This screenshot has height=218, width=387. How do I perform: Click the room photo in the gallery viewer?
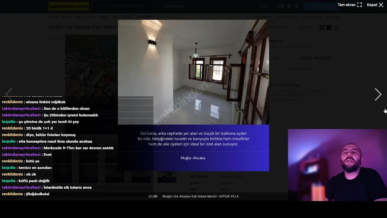pyautogui.click(x=193, y=72)
